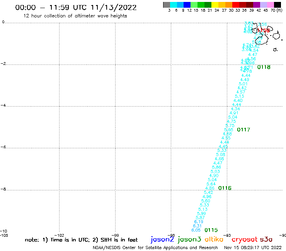Click the note about UTC and SWH feet
The width and height of the screenshot is (286, 251).
point(81,240)
